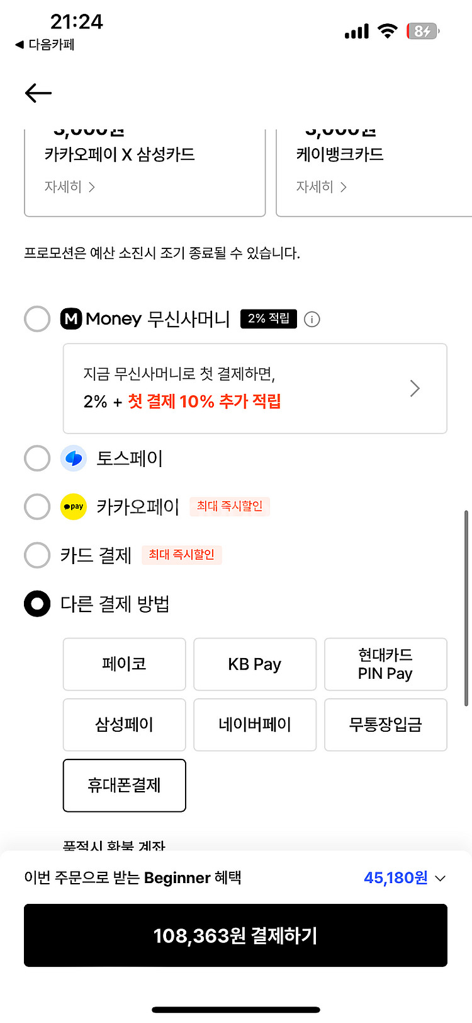The width and height of the screenshot is (472, 1023).
Task: Return to 다음카페 app via status bar
Action: pos(45,45)
